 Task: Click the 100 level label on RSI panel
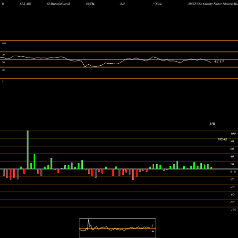coord(4,43)
